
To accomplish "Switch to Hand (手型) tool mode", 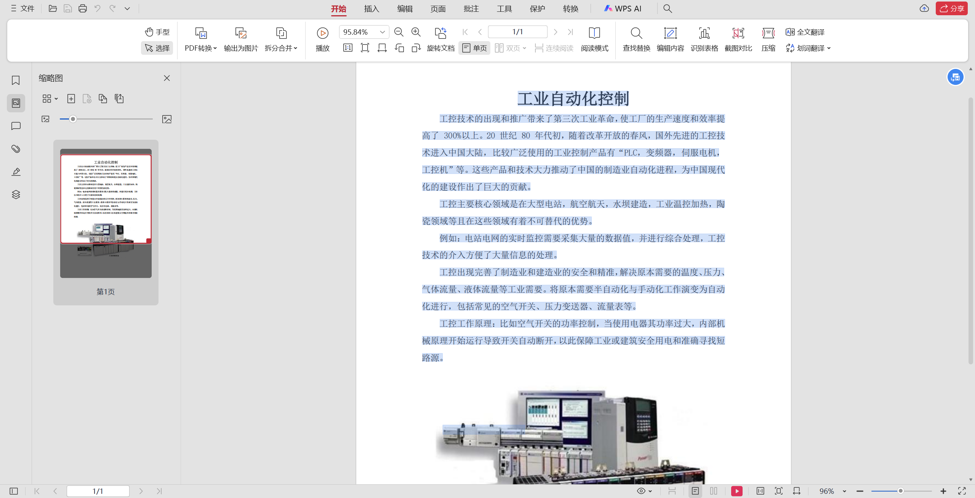I will pyautogui.click(x=157, y=32).
